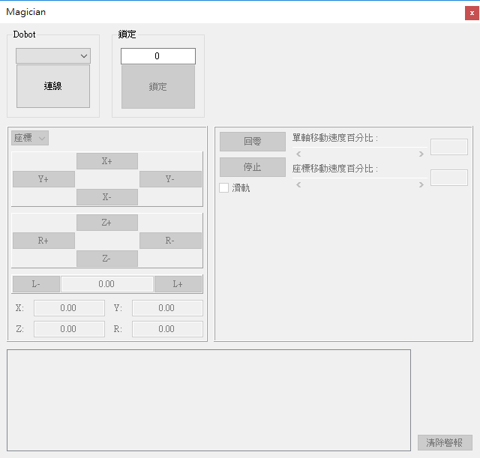Click the Z coordinate value field

69,329
